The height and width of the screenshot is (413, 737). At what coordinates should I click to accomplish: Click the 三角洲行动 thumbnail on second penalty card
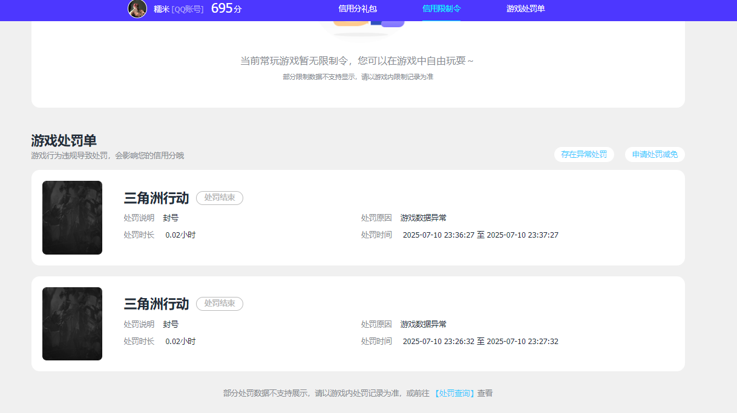(x=72, y=324)
